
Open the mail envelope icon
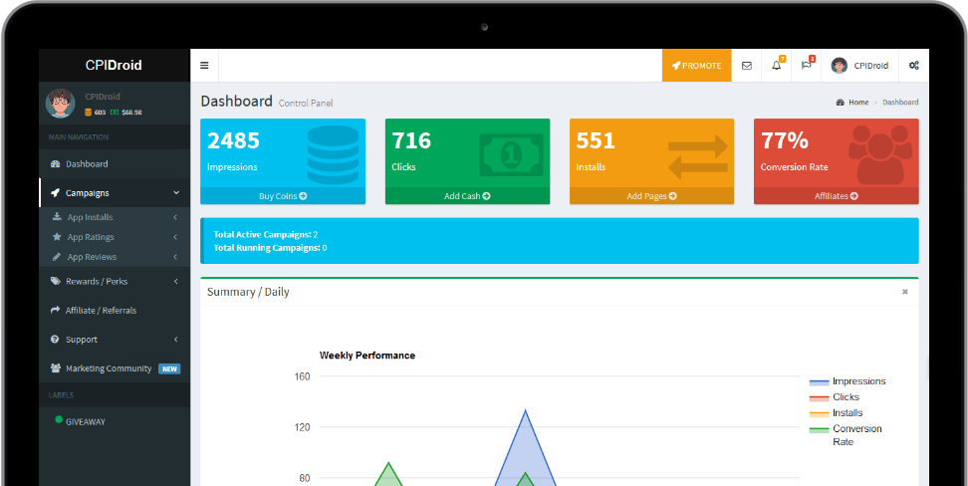(x=746, y=66)
